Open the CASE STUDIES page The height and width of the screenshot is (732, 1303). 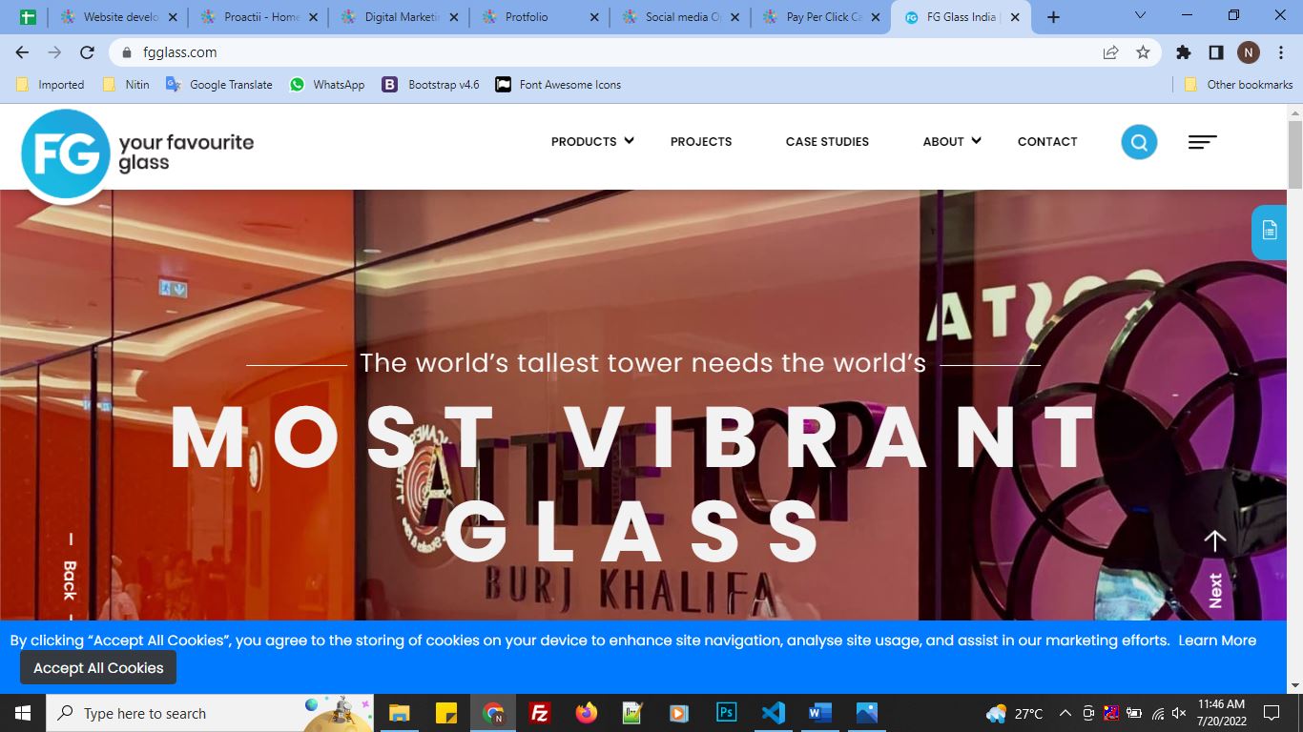(827, 141)
